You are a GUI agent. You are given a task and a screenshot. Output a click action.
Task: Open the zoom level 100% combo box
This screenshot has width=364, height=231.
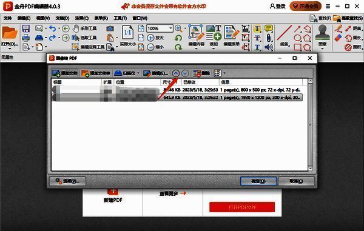coord(160,28)
